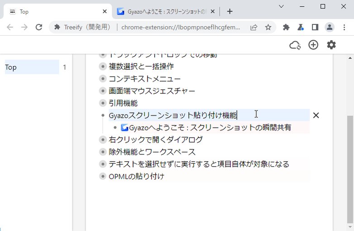This screenshot has height=231, width=354.
Task: Click text Gyazoスクリーンショット貼り付け機能
Action: 173,115
